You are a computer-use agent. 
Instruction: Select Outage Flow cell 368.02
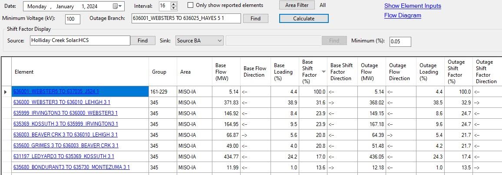pyautogui.click(x=372, y=103)
